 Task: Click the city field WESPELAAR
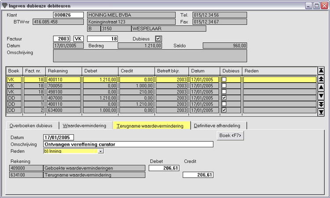tap(169, 29)
